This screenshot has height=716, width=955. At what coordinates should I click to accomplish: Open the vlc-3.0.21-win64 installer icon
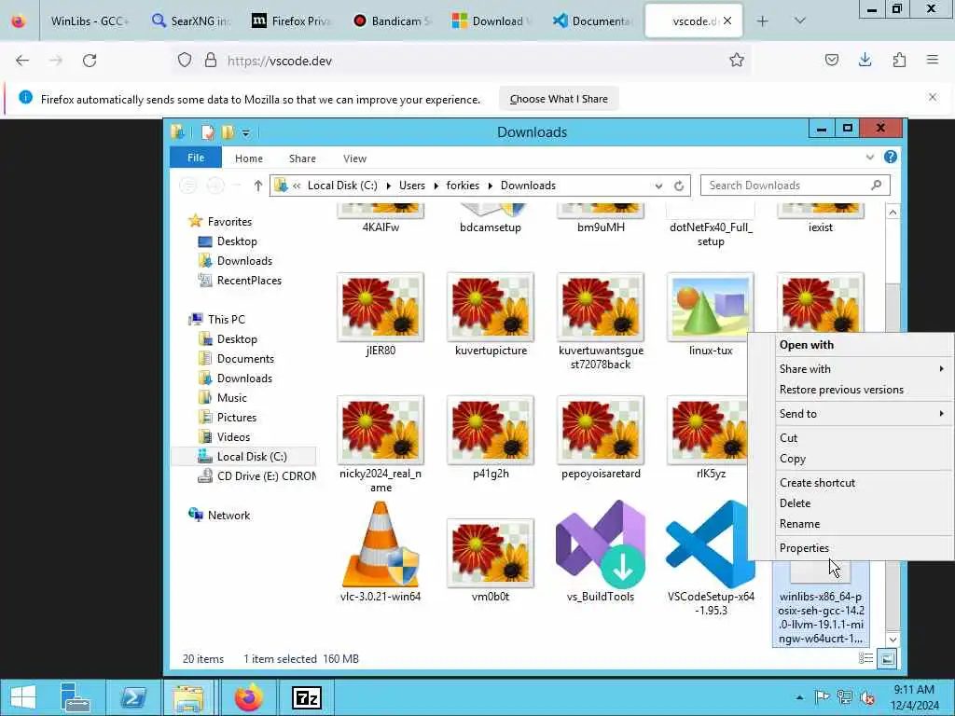(381, 544)
